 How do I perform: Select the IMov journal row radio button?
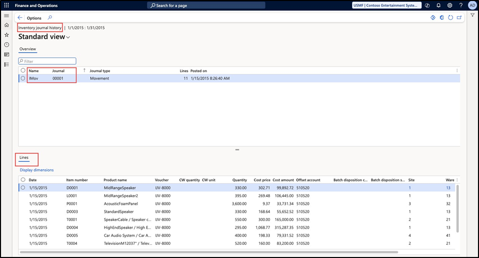[x=23, y=79]
